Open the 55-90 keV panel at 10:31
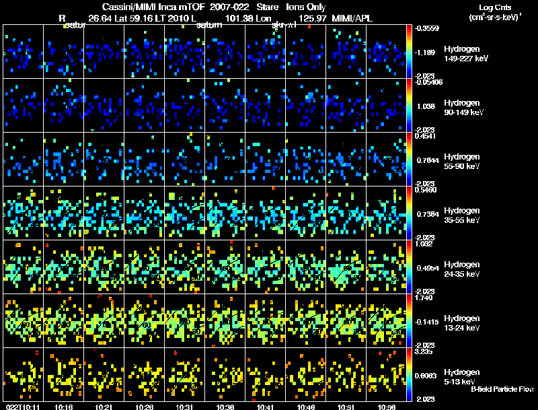538x410 pixels. click(x=184, y=160)
